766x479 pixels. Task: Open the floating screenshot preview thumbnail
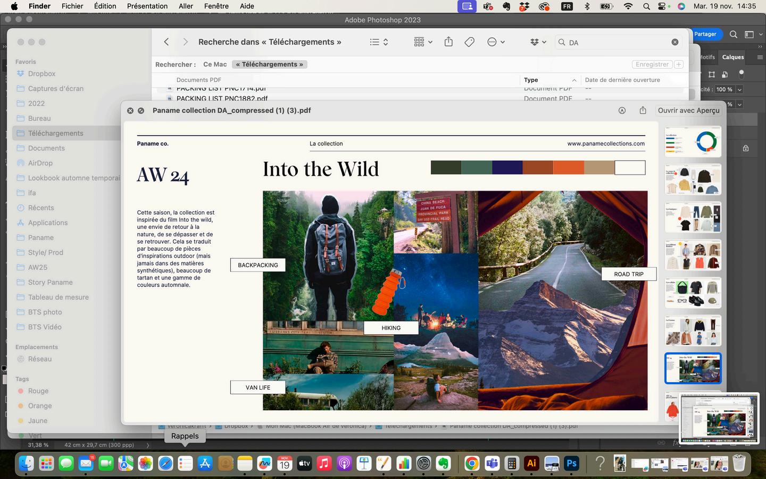[x=719, y=418]
